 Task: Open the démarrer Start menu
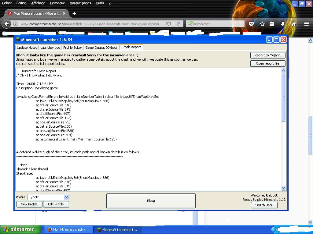20,229
